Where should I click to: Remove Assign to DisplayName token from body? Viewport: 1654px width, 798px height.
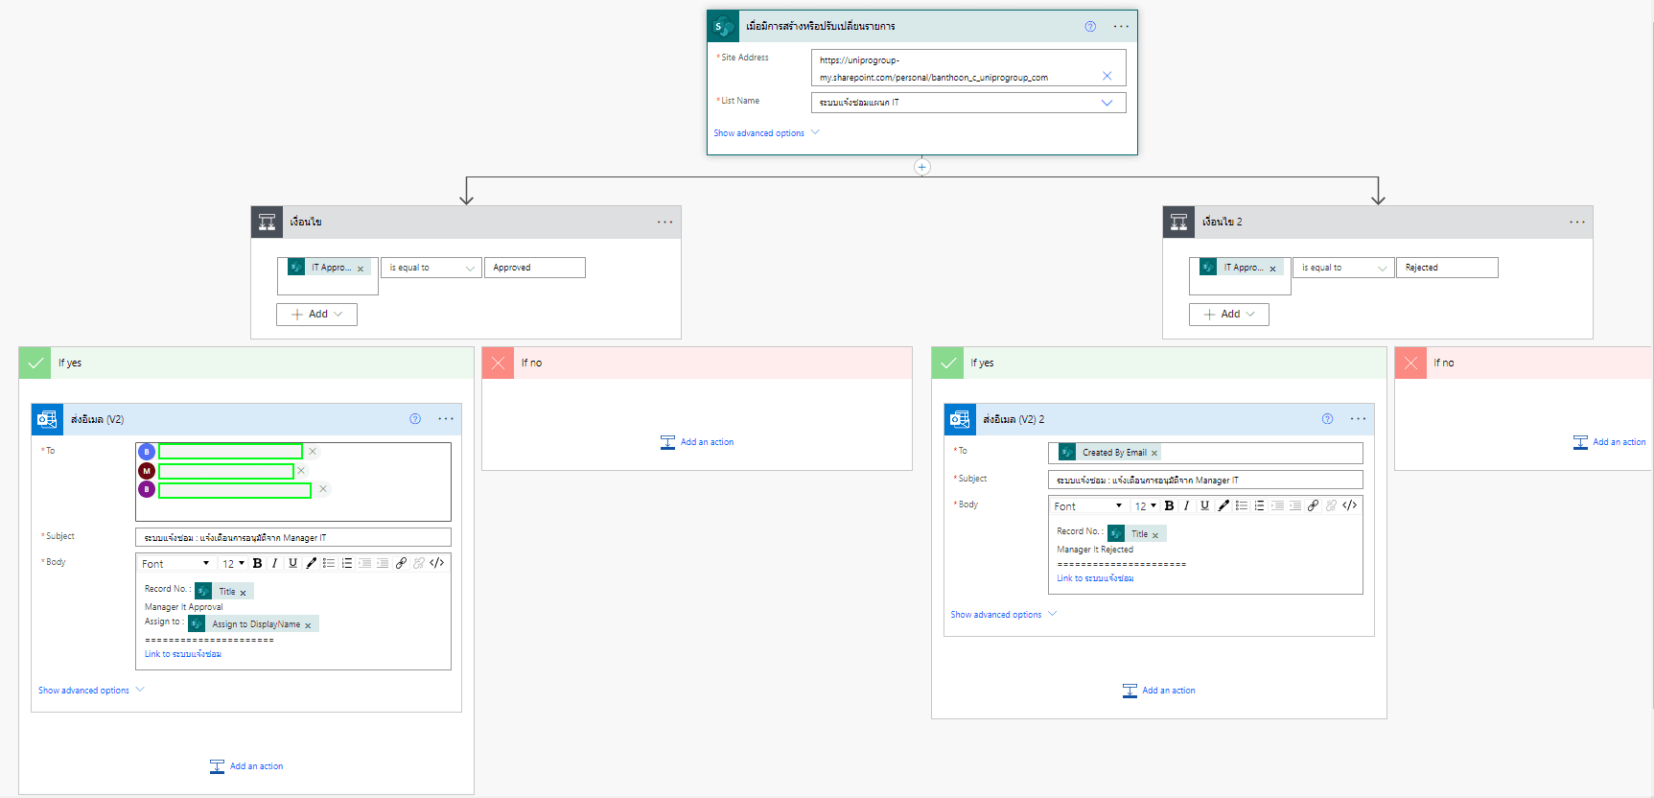[308, 625]
